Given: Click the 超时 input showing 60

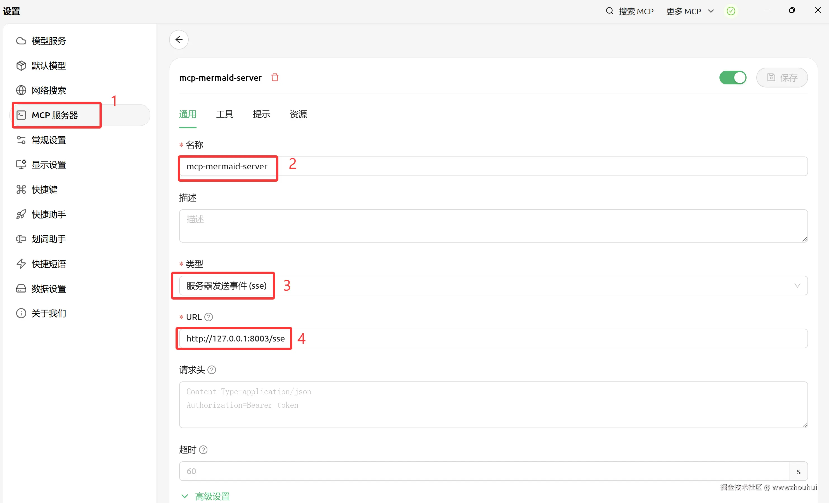Looking at the screenshot, I should 484,471.
